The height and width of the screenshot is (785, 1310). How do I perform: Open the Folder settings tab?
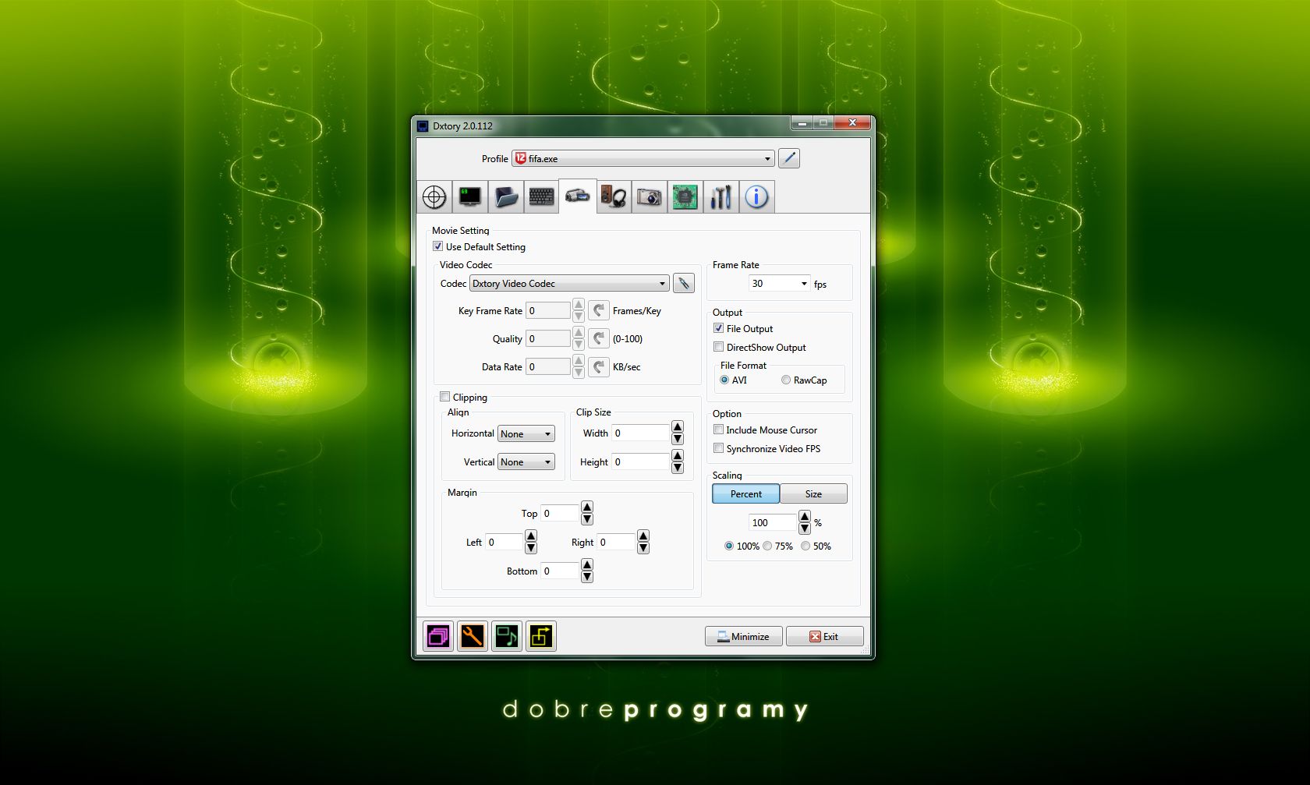pos(506,196)
